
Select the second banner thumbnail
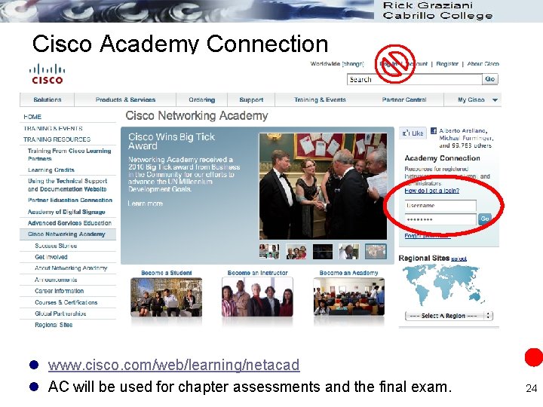(x=296, y=252)
